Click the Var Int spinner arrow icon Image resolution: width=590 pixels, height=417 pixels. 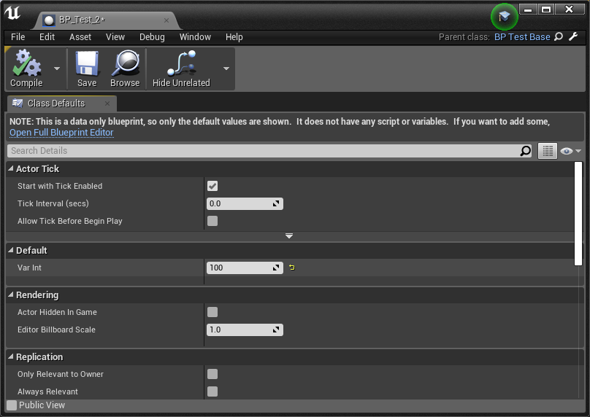[x=276, y=268]
